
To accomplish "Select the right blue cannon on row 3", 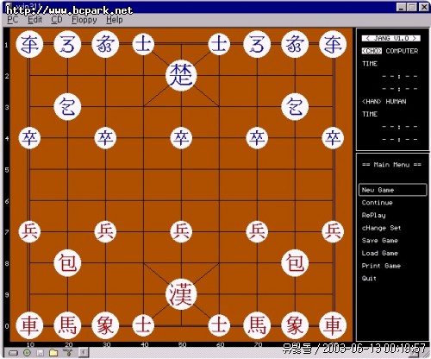I will click(295, 107).
